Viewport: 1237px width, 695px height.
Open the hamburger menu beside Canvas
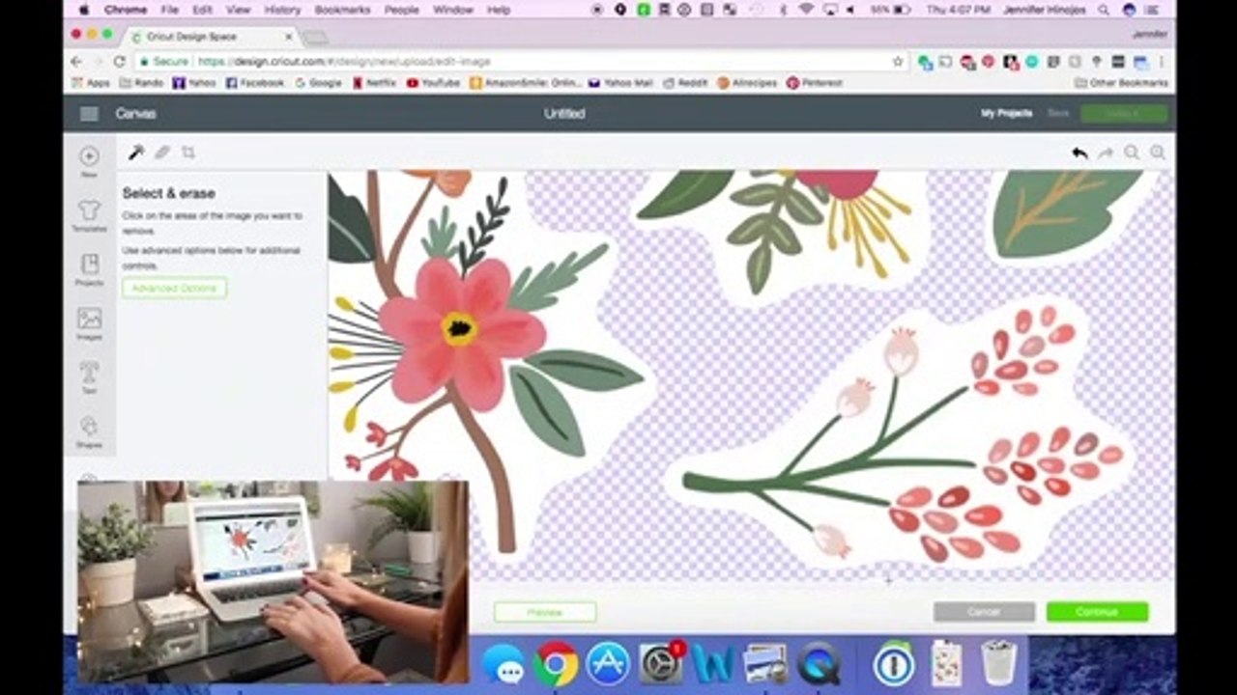89,114
